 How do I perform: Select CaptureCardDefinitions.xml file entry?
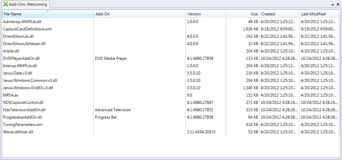point(27,29)
